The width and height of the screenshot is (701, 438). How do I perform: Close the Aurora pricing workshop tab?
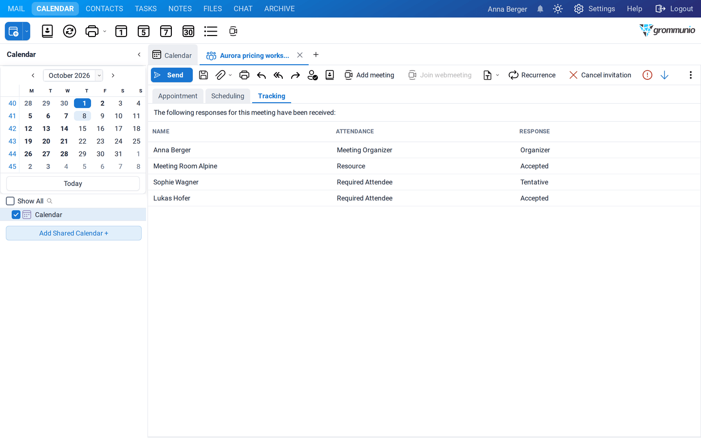coord(300,55)
